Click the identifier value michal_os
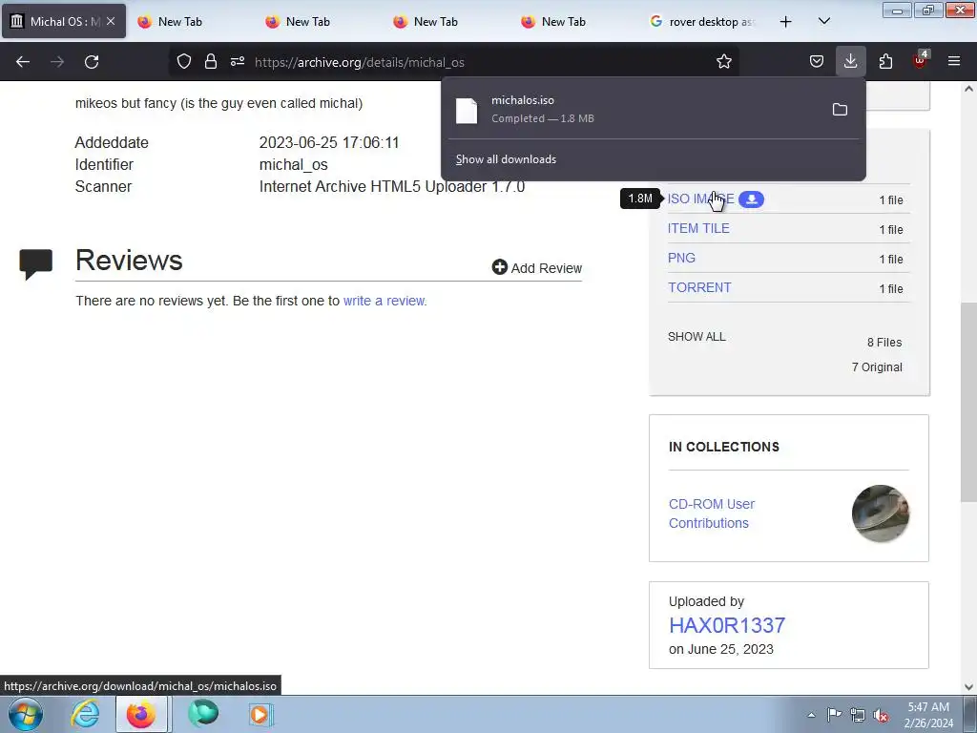This screenshot has height=733, width=977. [x=294, y=164]
